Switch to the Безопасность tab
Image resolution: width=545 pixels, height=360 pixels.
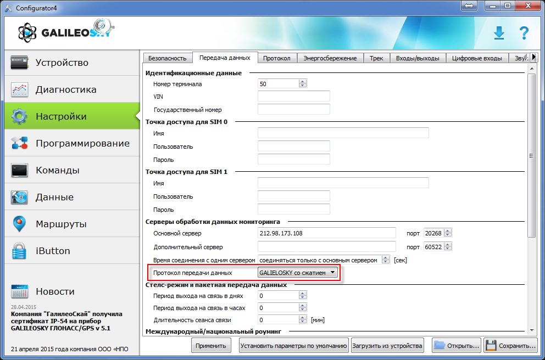pyautogui.click(x=168, y=58)
